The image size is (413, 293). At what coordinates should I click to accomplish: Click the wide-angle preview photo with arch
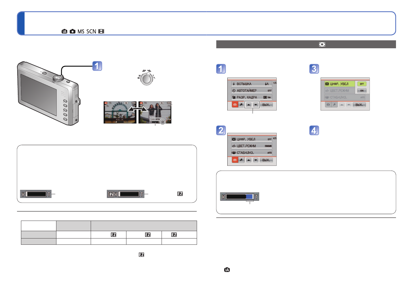point(120,112)
